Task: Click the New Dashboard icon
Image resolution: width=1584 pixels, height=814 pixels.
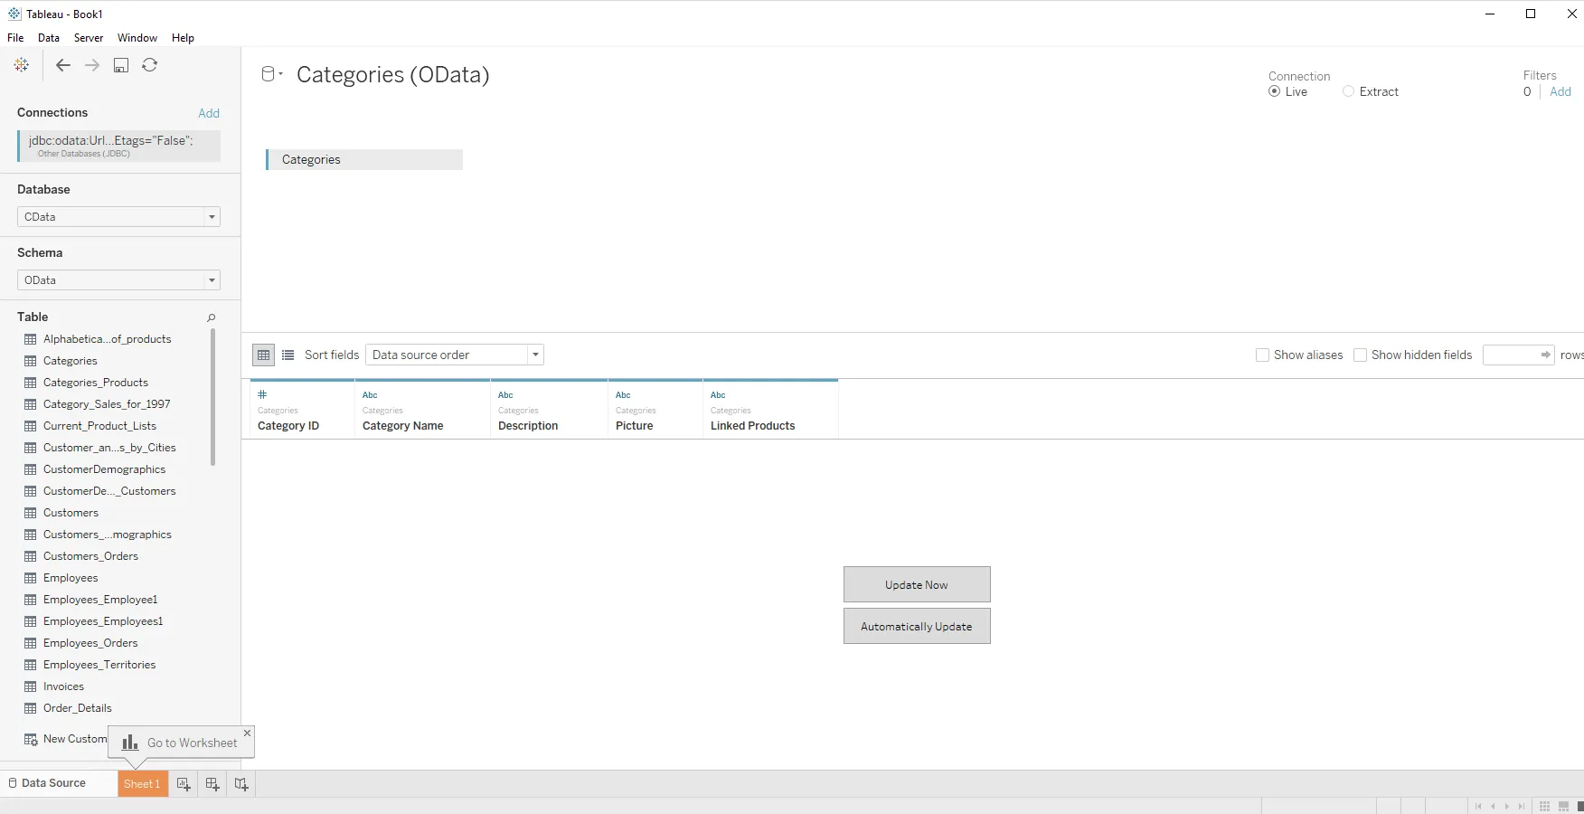Action: (x=212, y=783)
